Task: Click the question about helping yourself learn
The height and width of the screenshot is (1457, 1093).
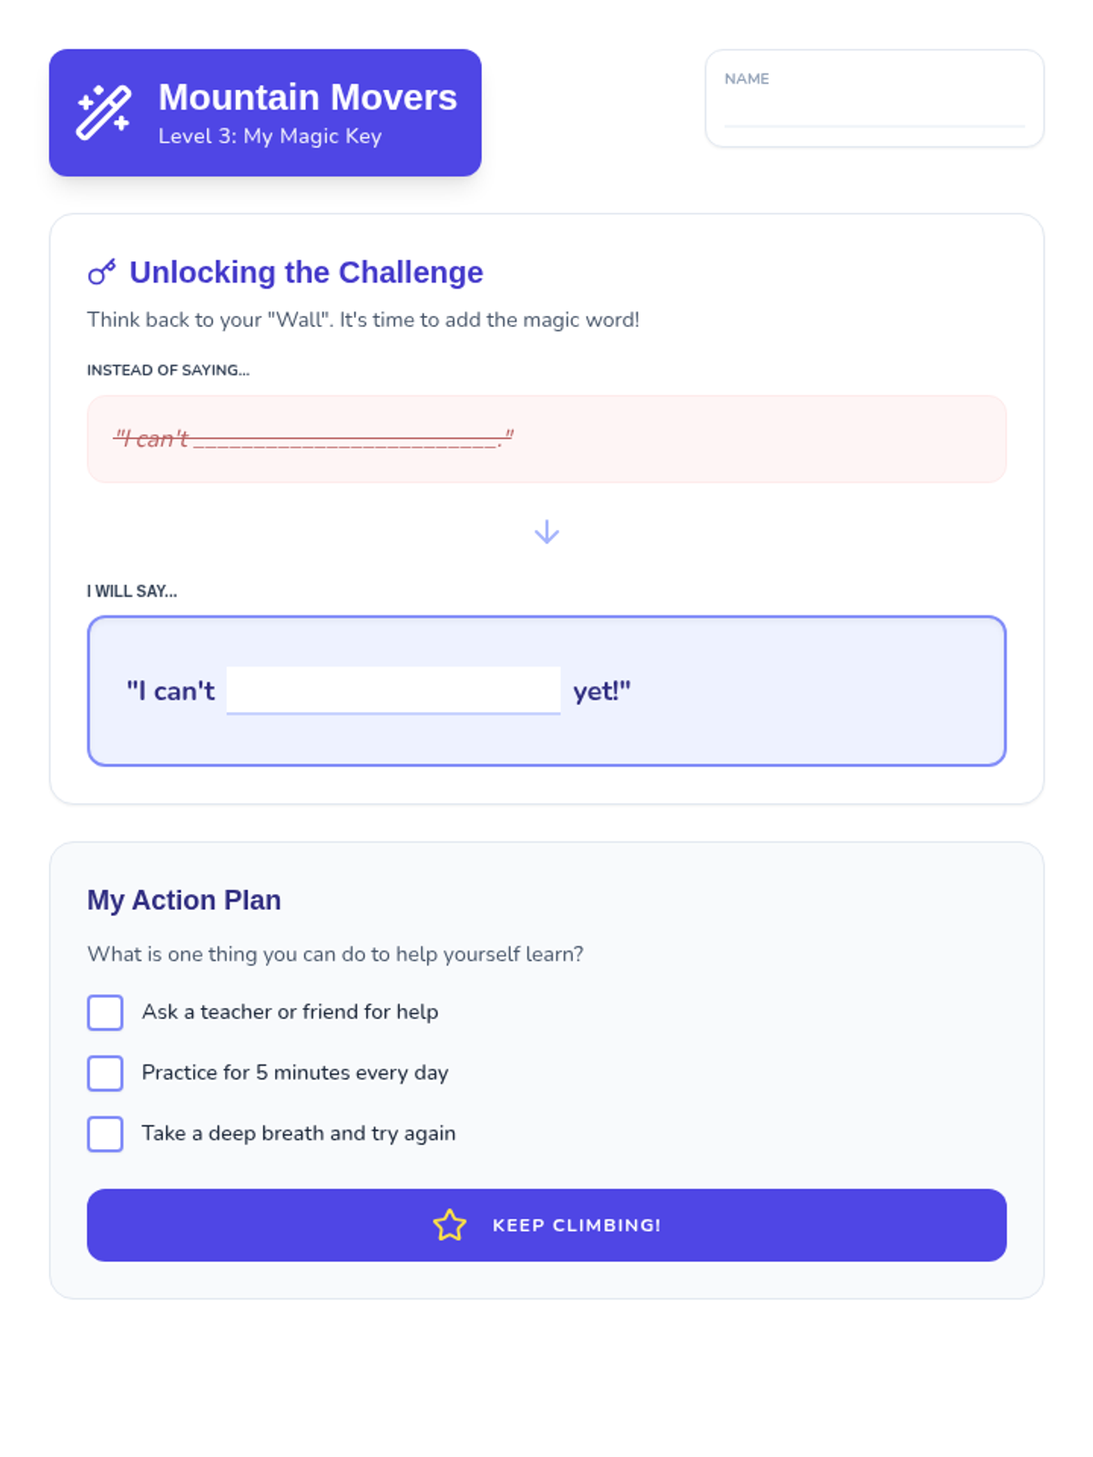Action: tap(335, 954)
